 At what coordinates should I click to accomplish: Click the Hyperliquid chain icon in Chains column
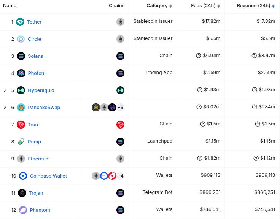click(x=120, y=90)
